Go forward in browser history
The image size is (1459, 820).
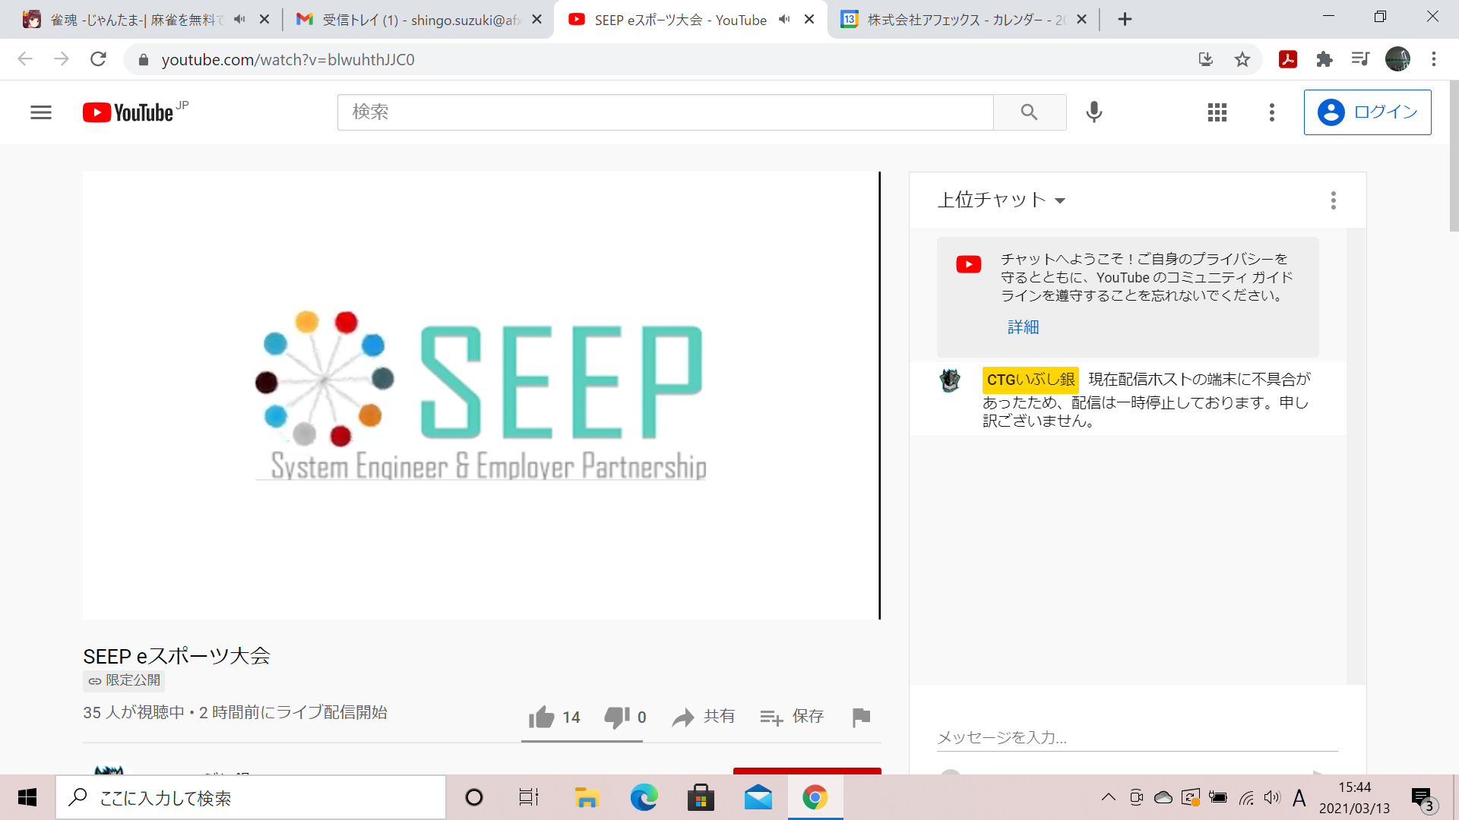tap(62, 59)
